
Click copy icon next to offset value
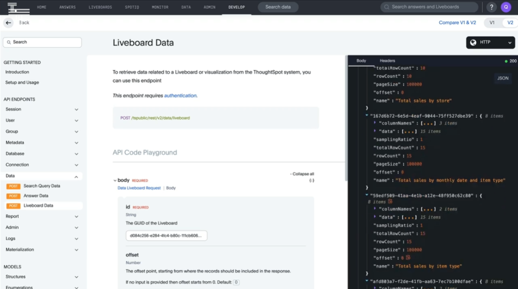pyautogui.click(x=408, y=258)
